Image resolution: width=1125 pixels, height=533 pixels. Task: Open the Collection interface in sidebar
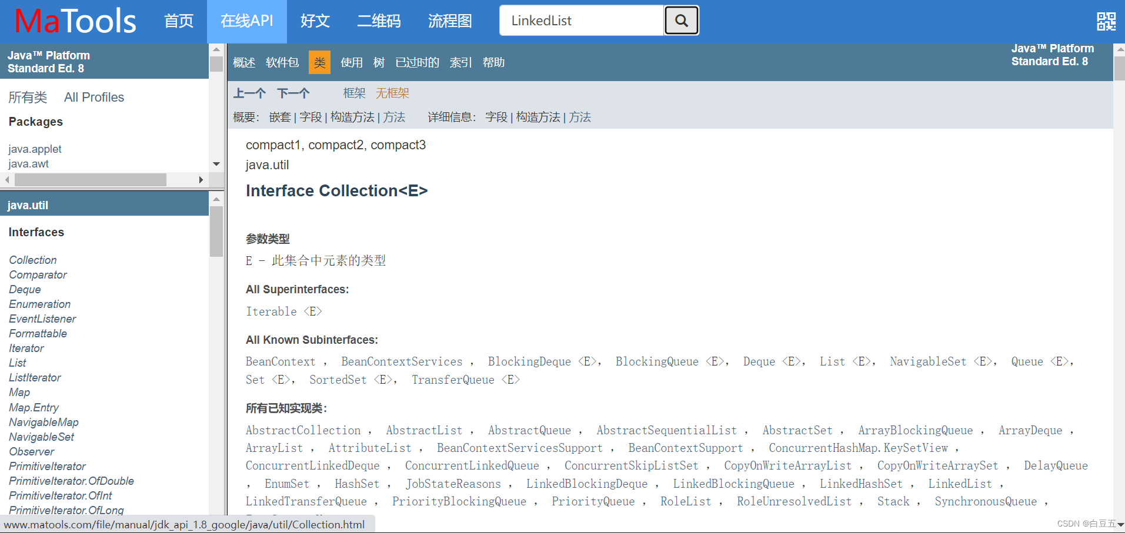coord(32,260)
